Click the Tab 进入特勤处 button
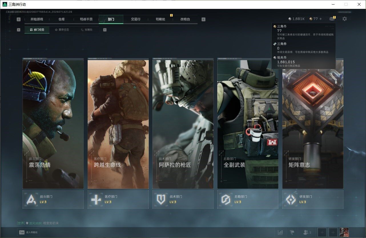 (28, 232)
